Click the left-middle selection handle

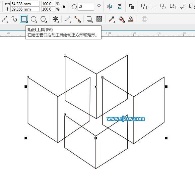point(26,87)
